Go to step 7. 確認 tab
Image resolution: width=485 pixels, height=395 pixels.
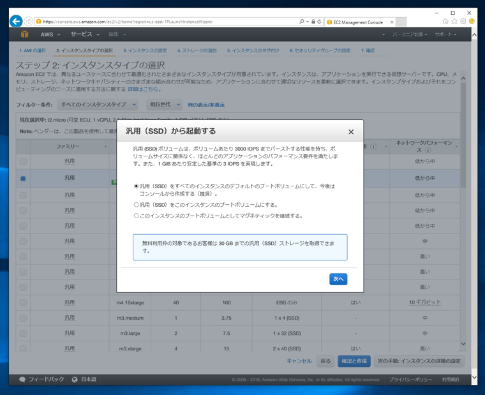(368, 50)
